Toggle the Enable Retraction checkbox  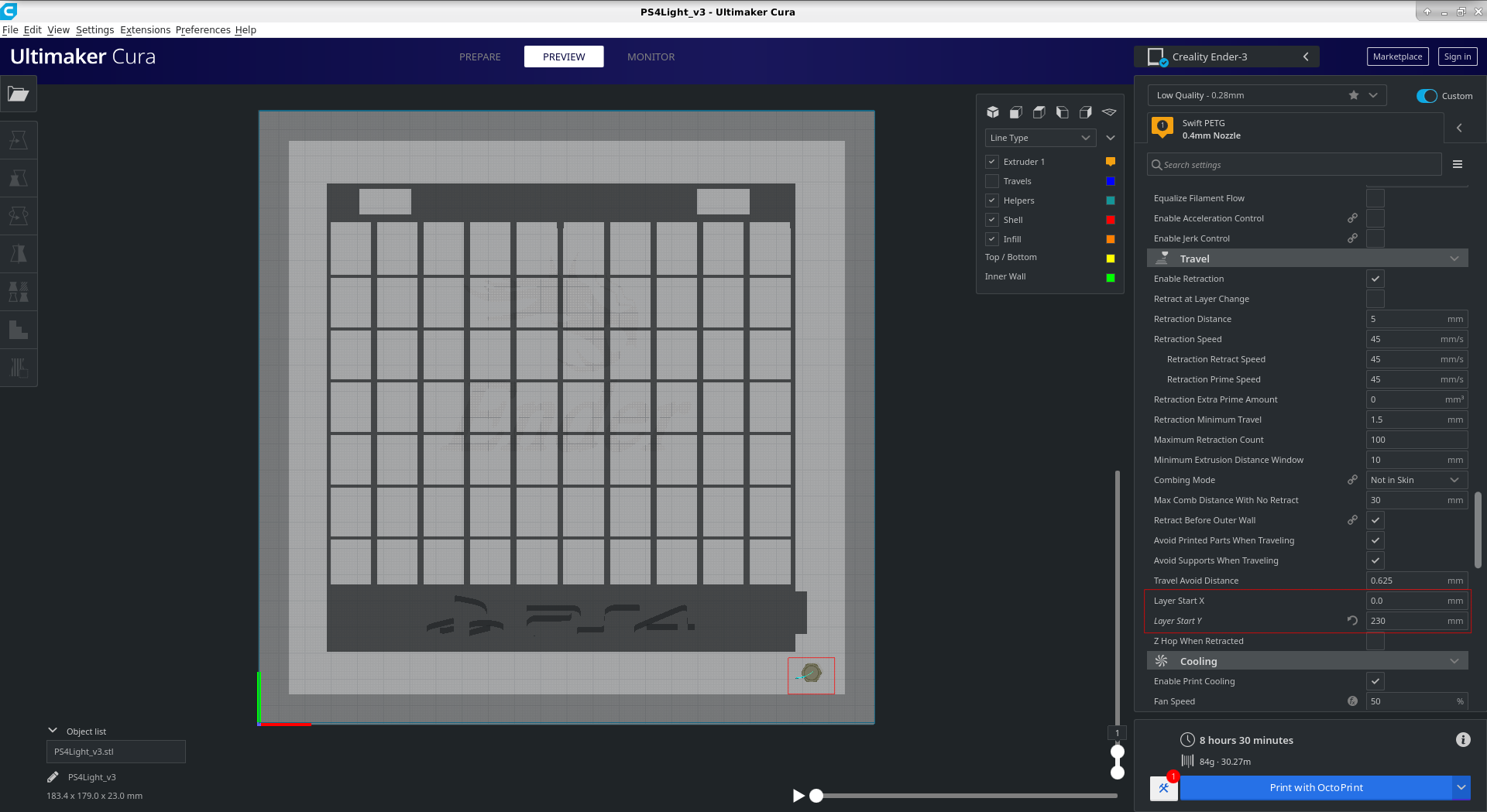click(1375, 279)
